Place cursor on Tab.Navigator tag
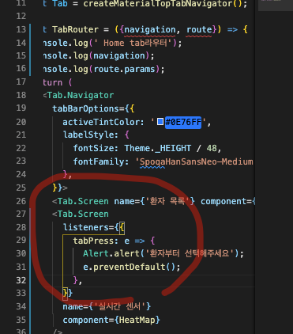293x334 pixels. tap(81, 95)
